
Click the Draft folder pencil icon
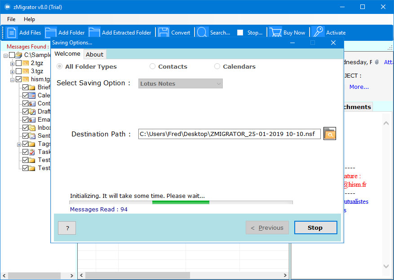tap(31, 111)
